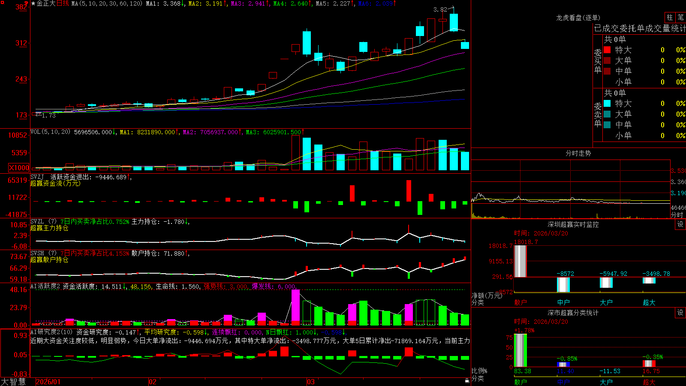Switch 龙虎看盘 to 笔 view
686x386 pixels.
coord(680,18)
